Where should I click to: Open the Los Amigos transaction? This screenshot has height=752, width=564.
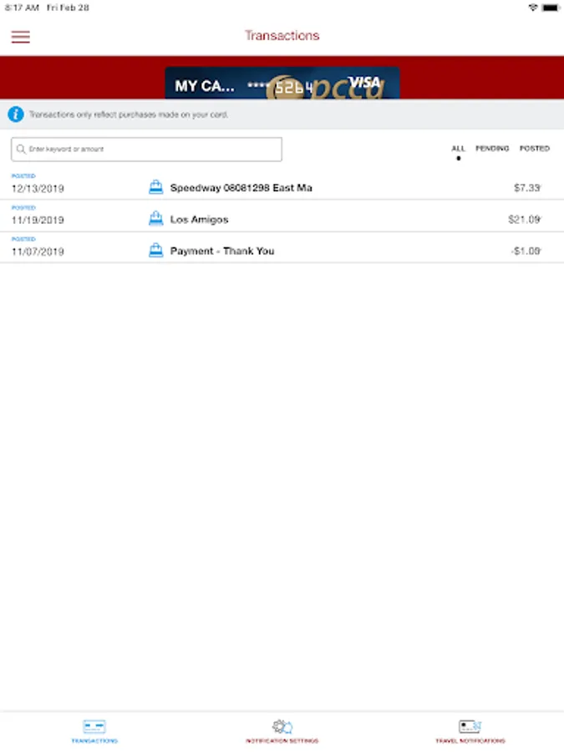[282, 216]
